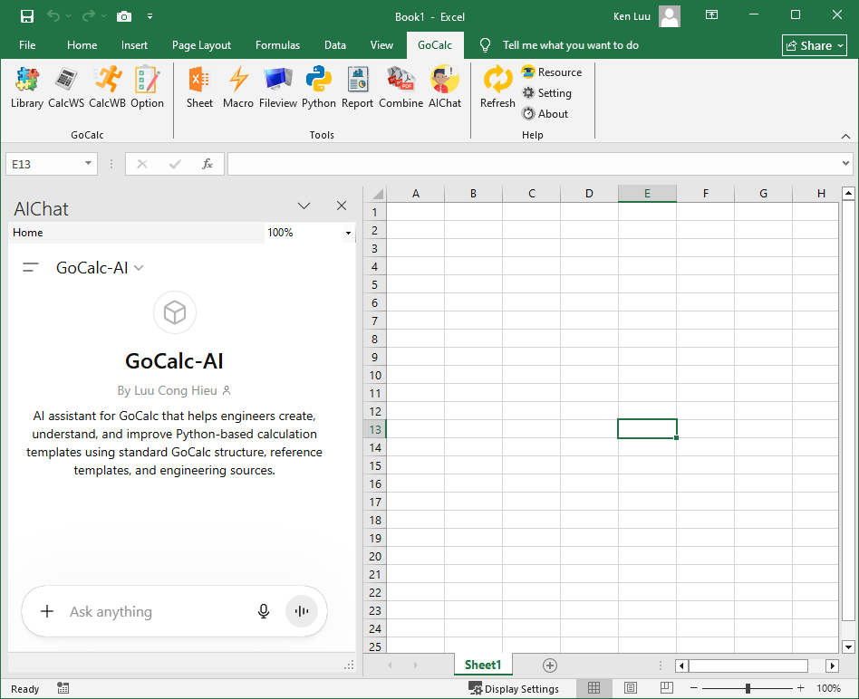This screenshot has height=699, width=859.
Task: Open the GoCalc Option checklist
Action: point(147,87)
